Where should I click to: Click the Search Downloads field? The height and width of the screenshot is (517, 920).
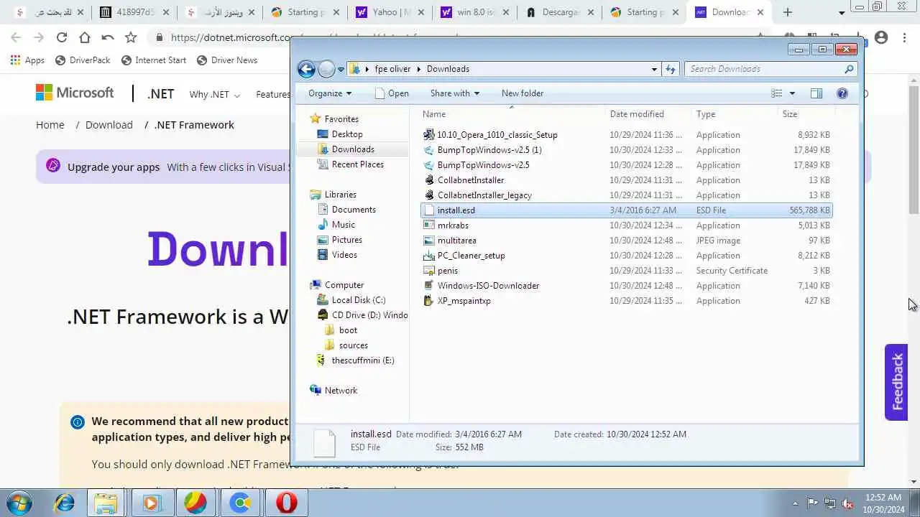763,69
